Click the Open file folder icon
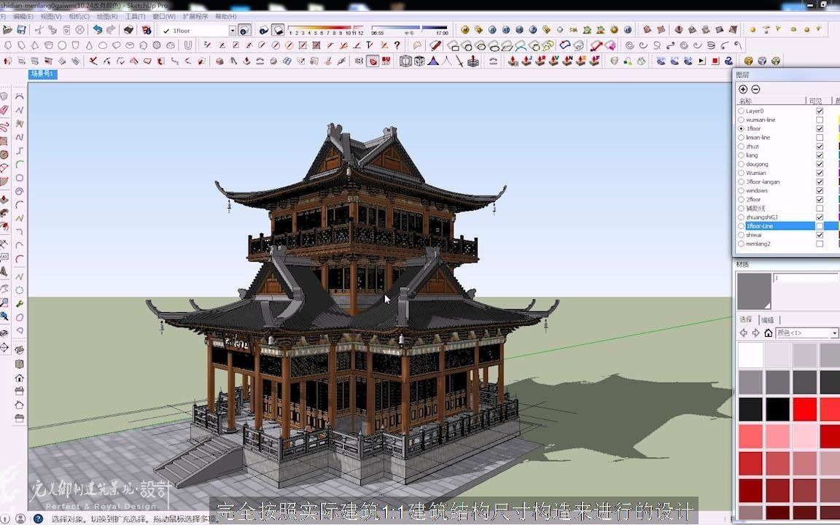The image size is (840, 525). (7, 30)
